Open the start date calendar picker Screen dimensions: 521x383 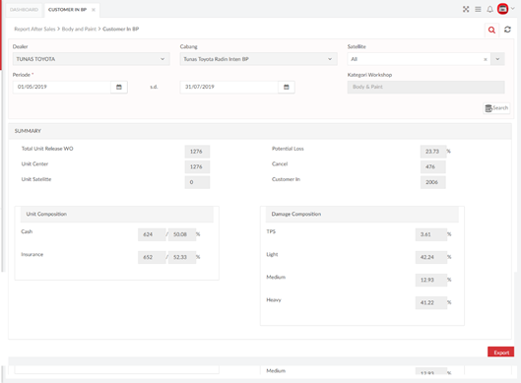tap(119, 87)
